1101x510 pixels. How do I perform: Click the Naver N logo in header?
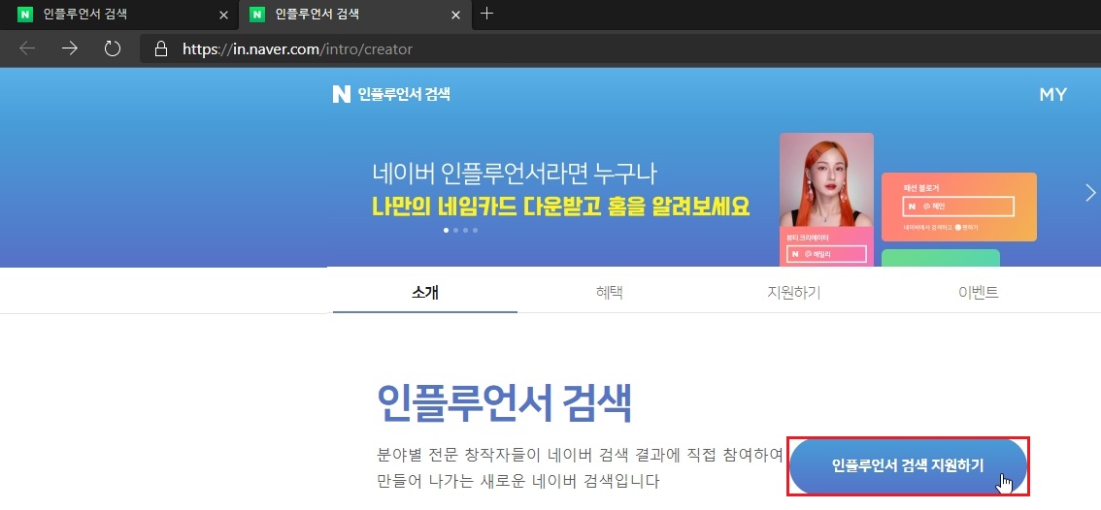pyautogui.click(x=341, y=94)
